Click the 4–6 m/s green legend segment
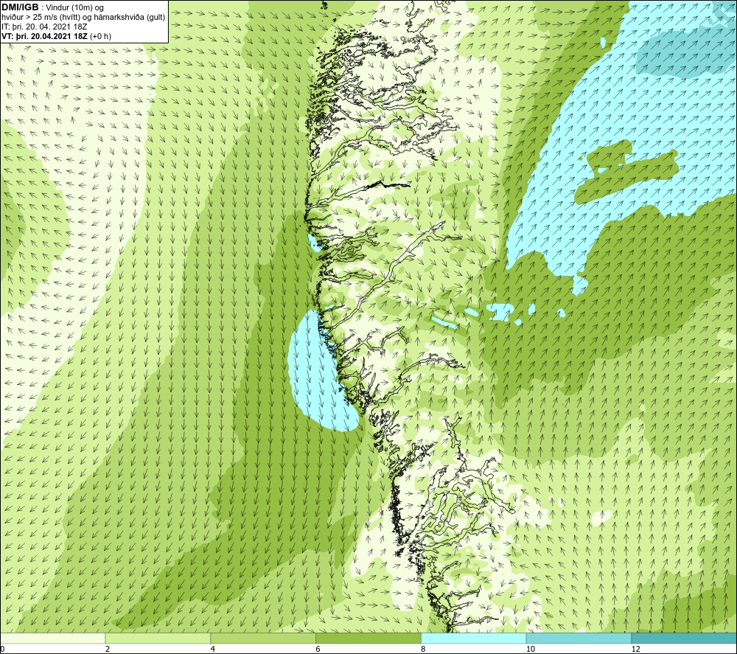The image size is (737, 654). [263, 638]
